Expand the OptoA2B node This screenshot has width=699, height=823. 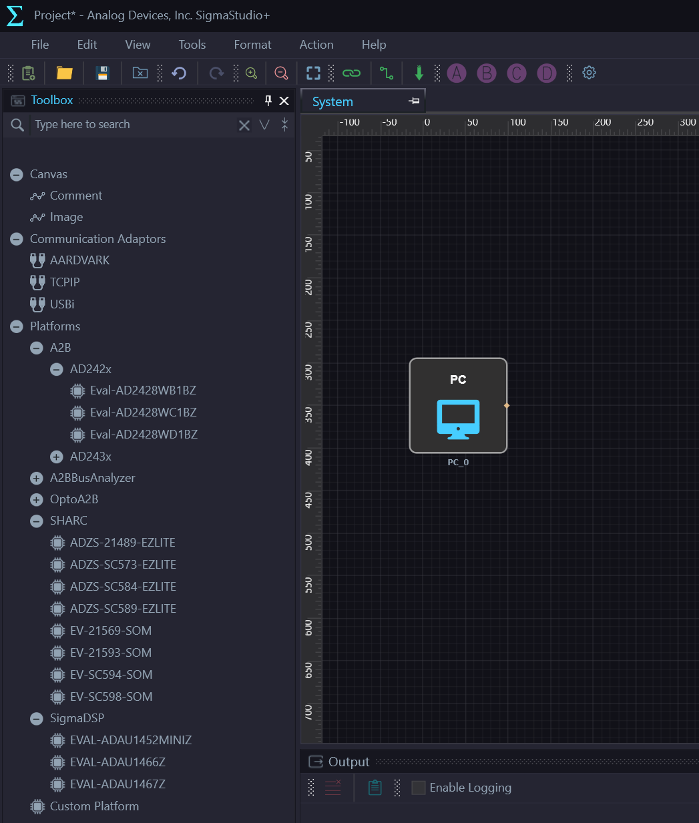[x=37, y=500]
